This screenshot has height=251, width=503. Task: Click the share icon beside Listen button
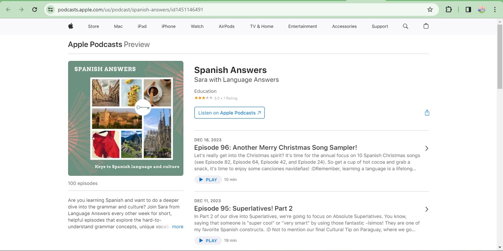pos(427,113)
